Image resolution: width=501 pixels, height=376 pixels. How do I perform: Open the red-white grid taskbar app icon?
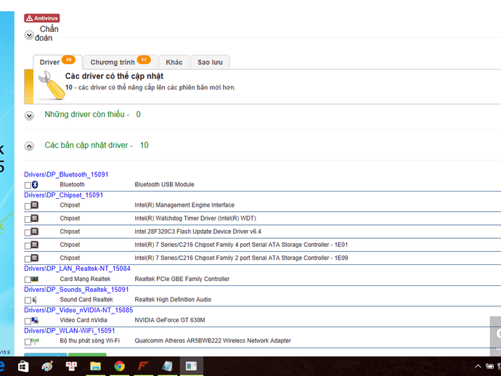[x=71, y=366]
